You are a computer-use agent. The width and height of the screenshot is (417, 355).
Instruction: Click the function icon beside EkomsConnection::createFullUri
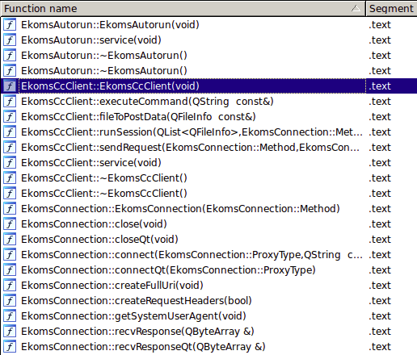tap(10, 286)
